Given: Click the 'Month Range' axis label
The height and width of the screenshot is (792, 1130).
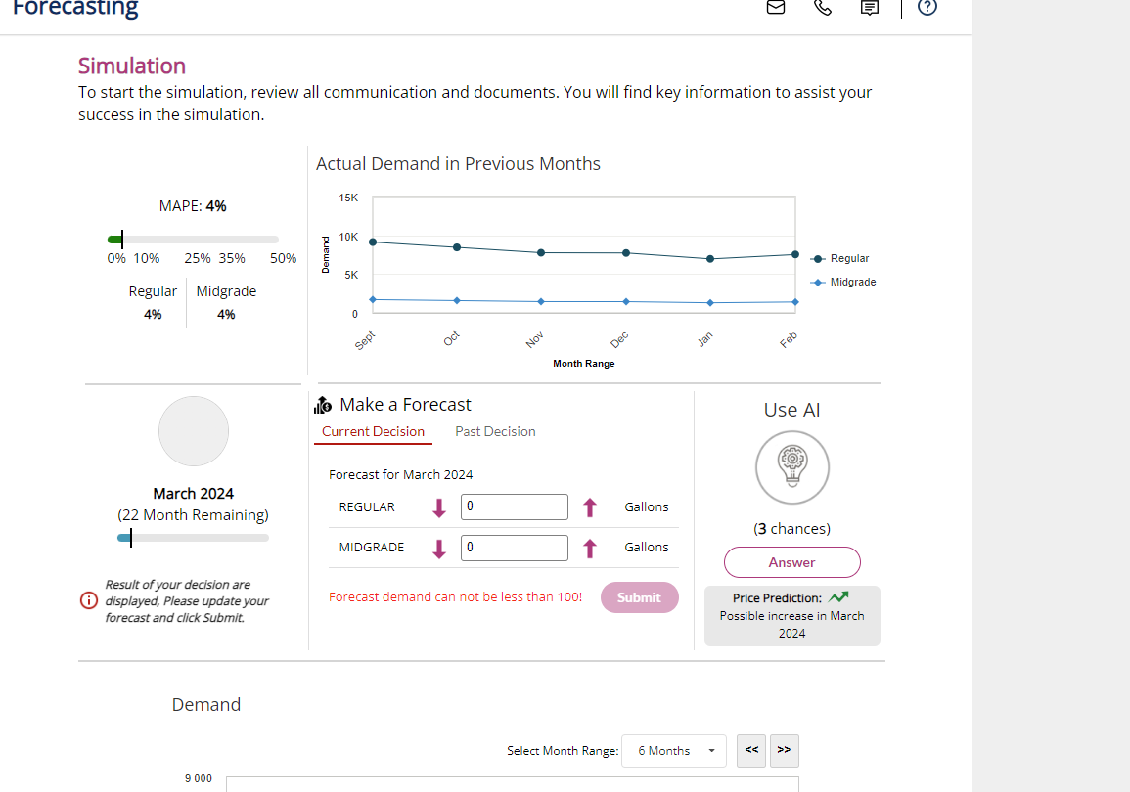Looking at the screenshot, I should pyautogui.click(x=584, y=364).
